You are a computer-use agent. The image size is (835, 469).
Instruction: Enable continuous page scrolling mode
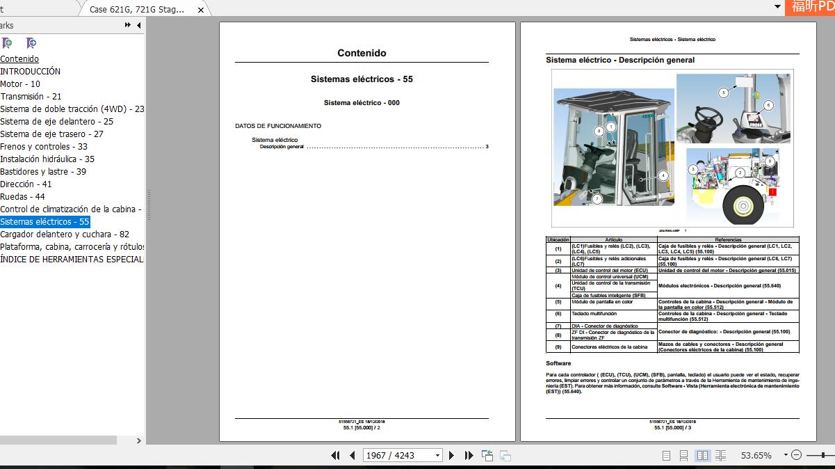(684, 455)
